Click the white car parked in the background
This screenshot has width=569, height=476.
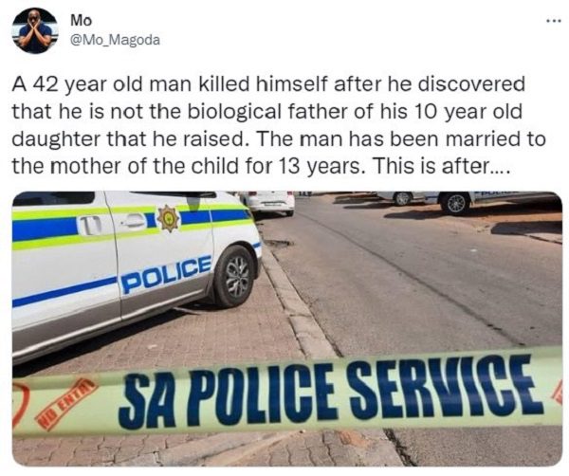(268, 201)
